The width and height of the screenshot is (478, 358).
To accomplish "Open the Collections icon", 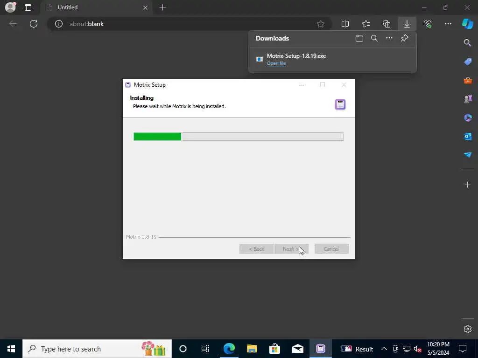I will [x=387, y=24].
